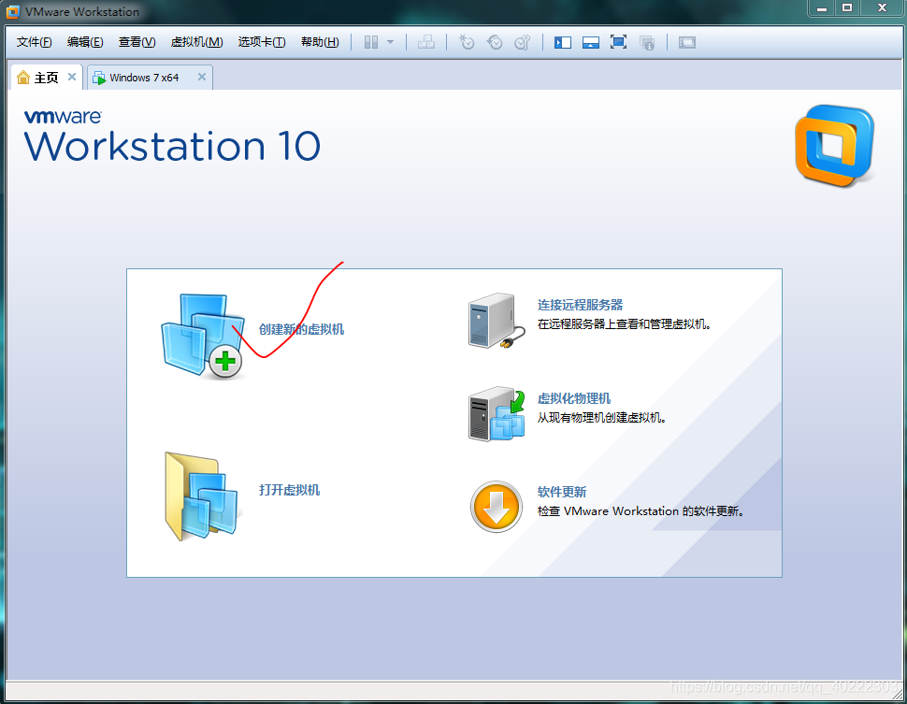Open the 帮助(H) menu
Screen dimensions: 907x704
point(320,42)
